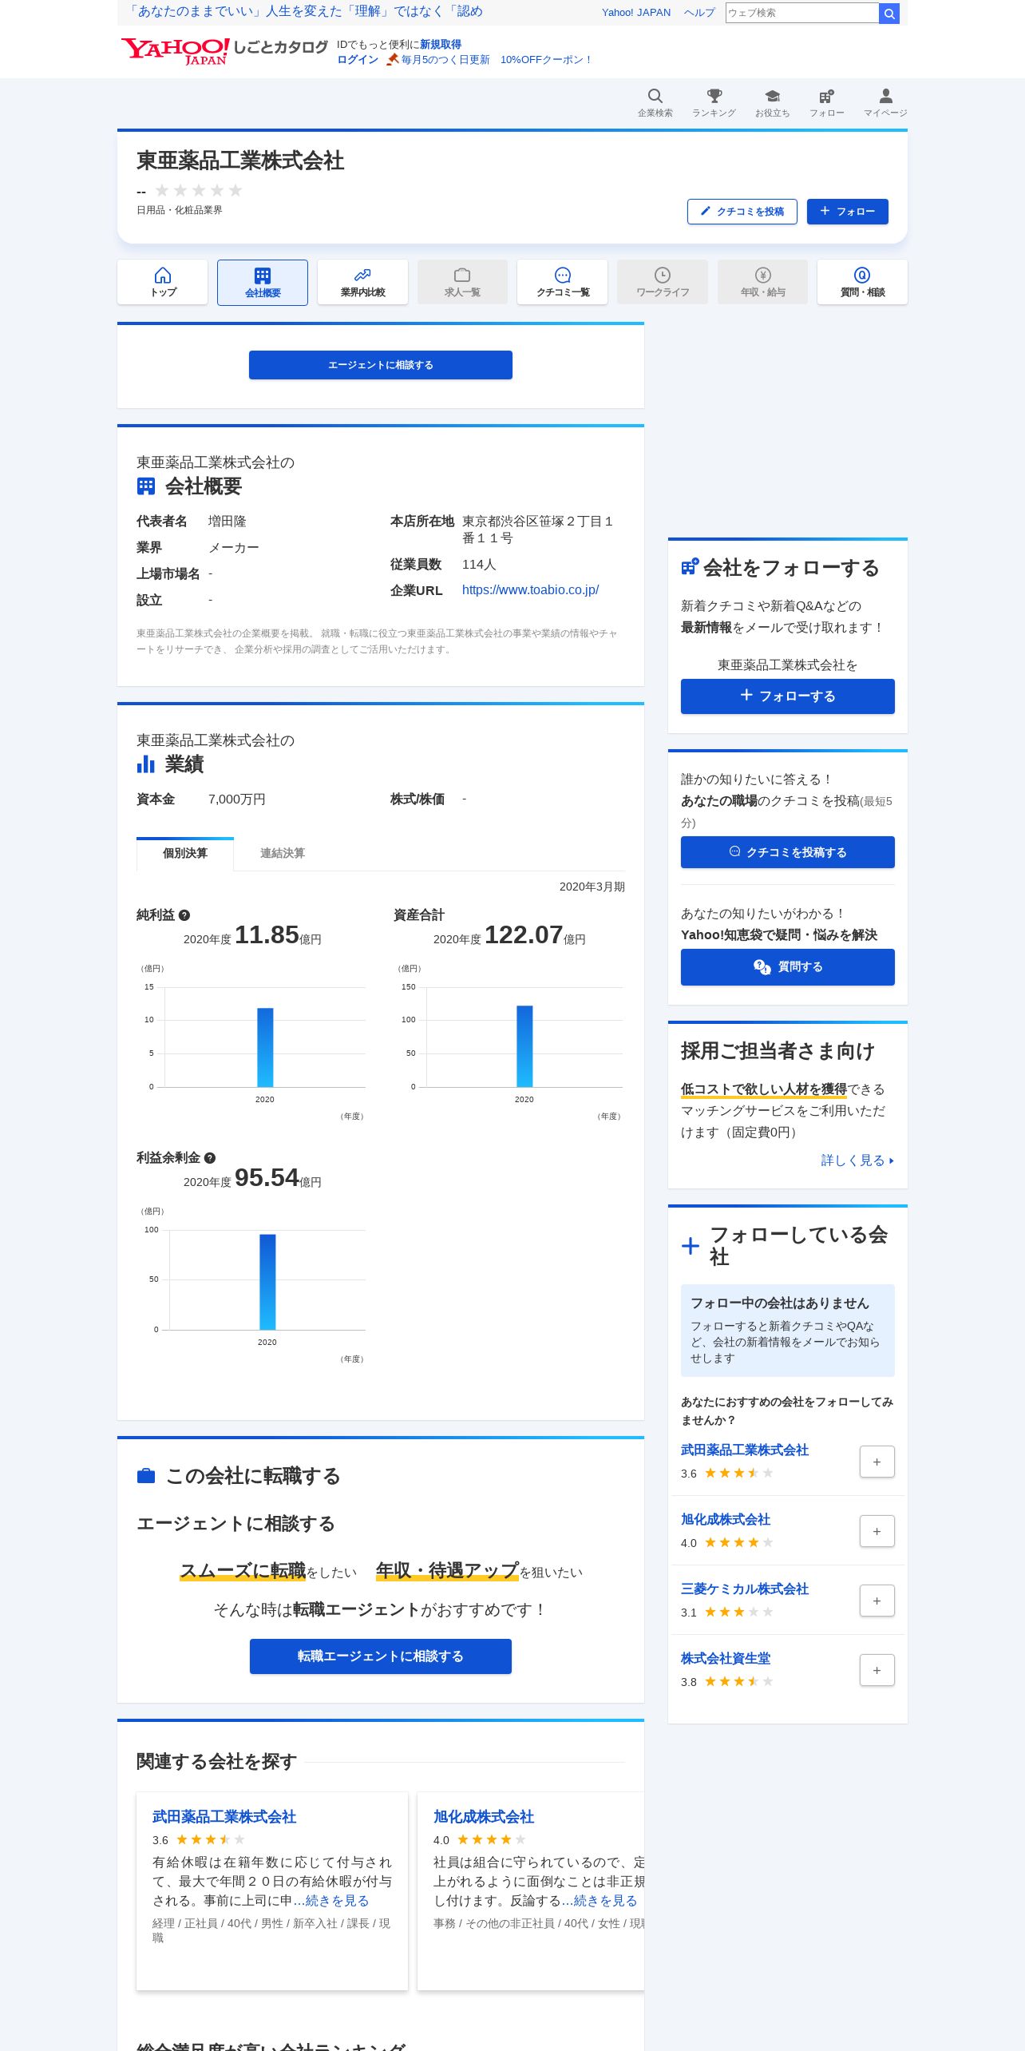This screenshot has width=1025, height=2051.
Task: Click the representative name 増田隆
Action: point(228,522)
